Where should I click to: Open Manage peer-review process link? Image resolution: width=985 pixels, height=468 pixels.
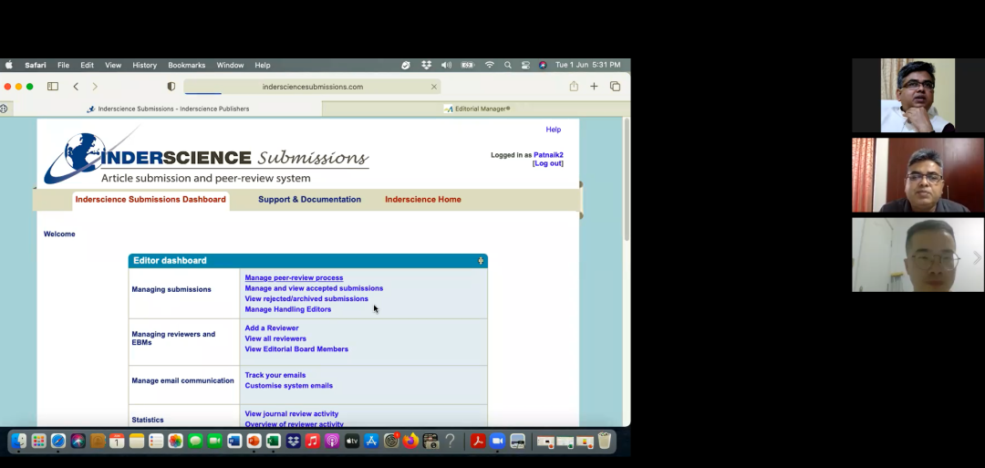tap(294, 277)
